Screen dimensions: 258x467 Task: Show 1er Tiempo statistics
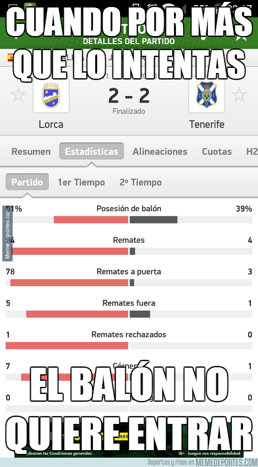[81, 182]
